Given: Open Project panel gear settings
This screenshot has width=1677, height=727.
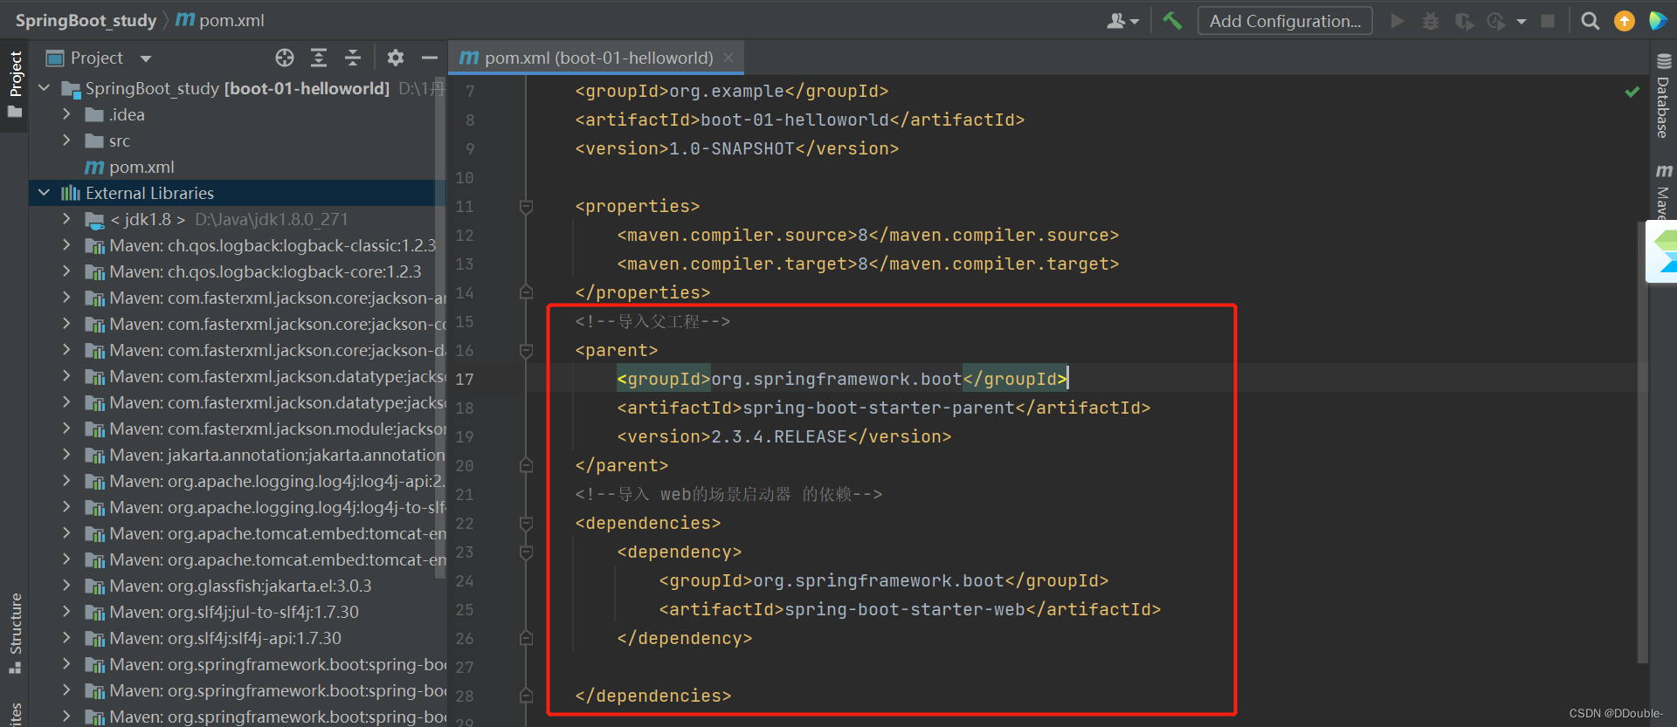Looking at the screenshot, I should coord(396,58).
